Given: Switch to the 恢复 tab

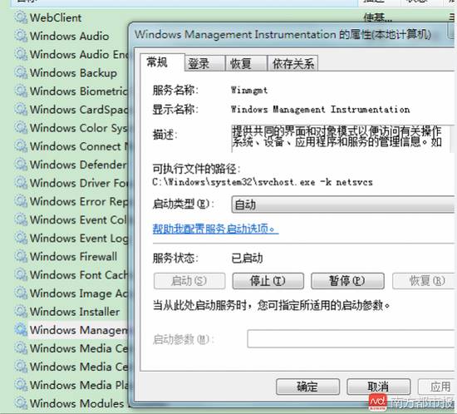Looking at the screenshot, I should pos(246,63).
